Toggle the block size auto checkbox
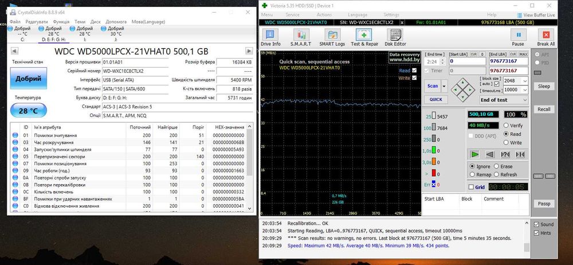The image size is (573, 265). click(497, 84)
